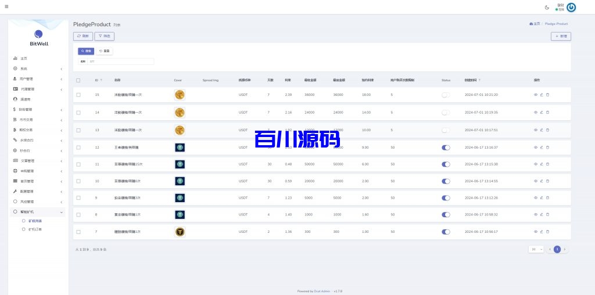Expand the 永续合约 sidebar menu
Screen dimensions: 595x295
(x=37, y=140)
